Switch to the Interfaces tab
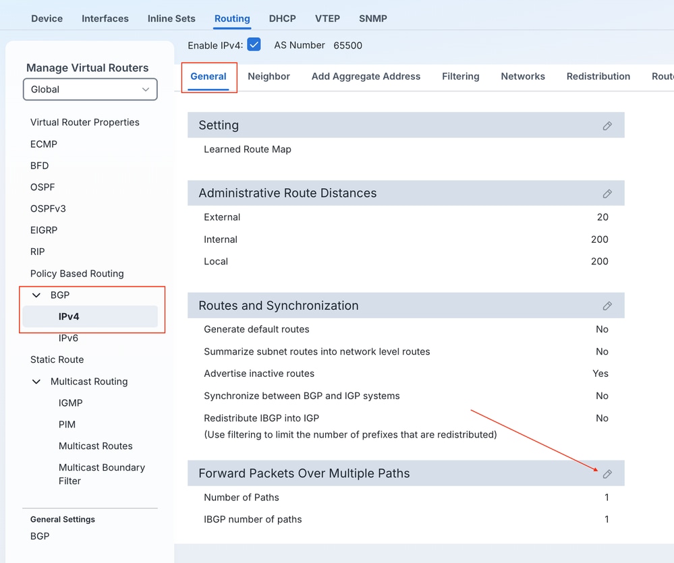Screen dimensions: 674x563 105,18
